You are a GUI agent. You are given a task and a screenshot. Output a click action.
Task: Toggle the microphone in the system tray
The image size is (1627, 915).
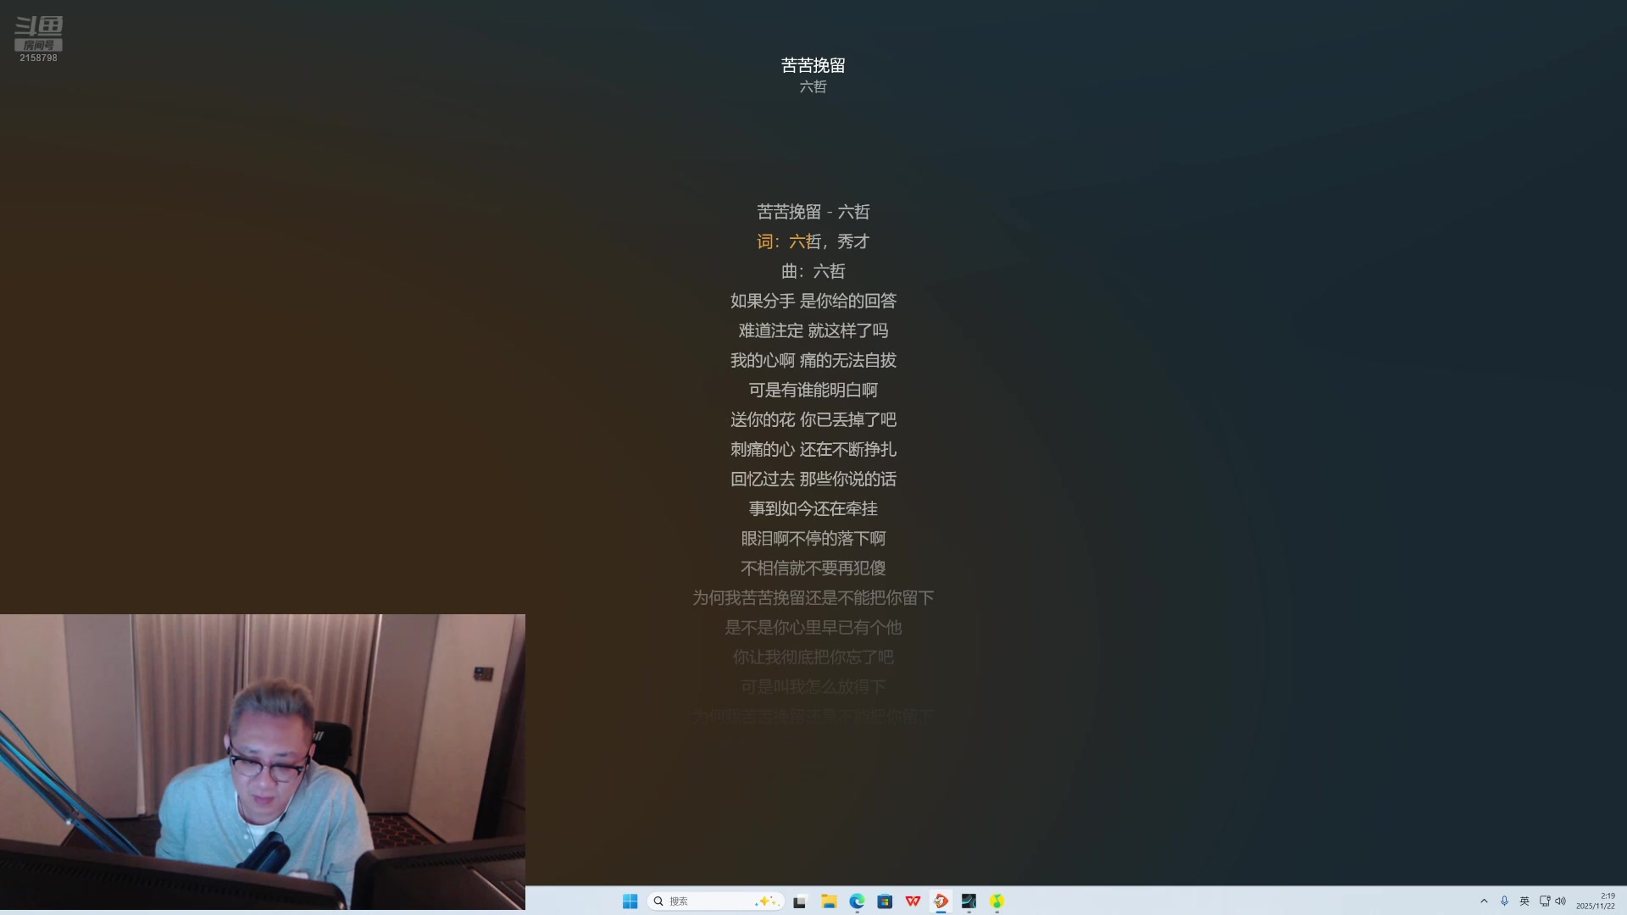(x=1505, y=901)
